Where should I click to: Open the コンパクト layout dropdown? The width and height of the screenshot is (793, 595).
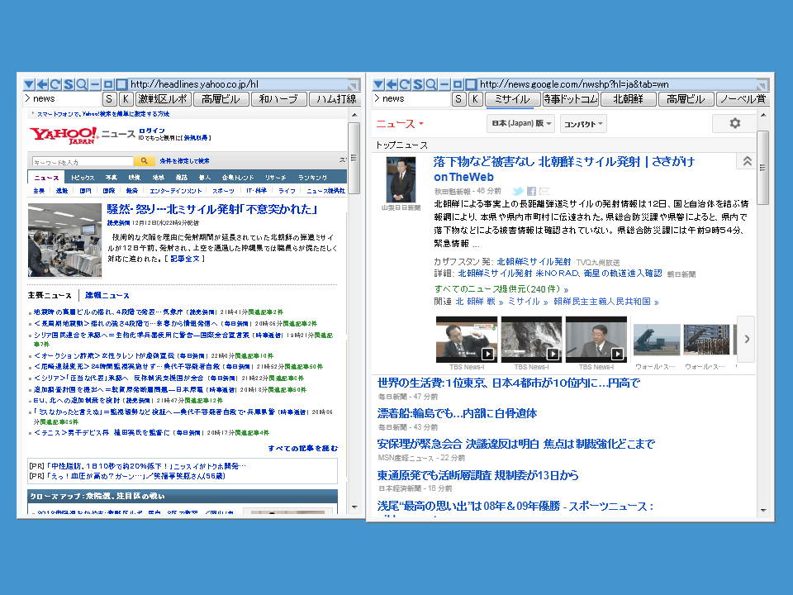tap(583, 123)
